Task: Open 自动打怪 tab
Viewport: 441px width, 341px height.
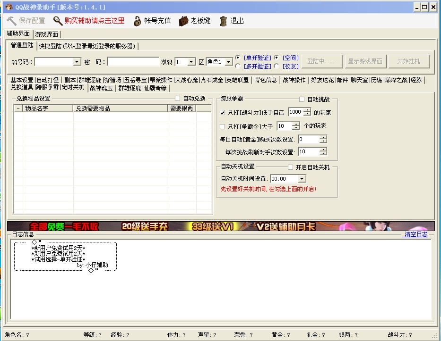Action: [48, 80]
